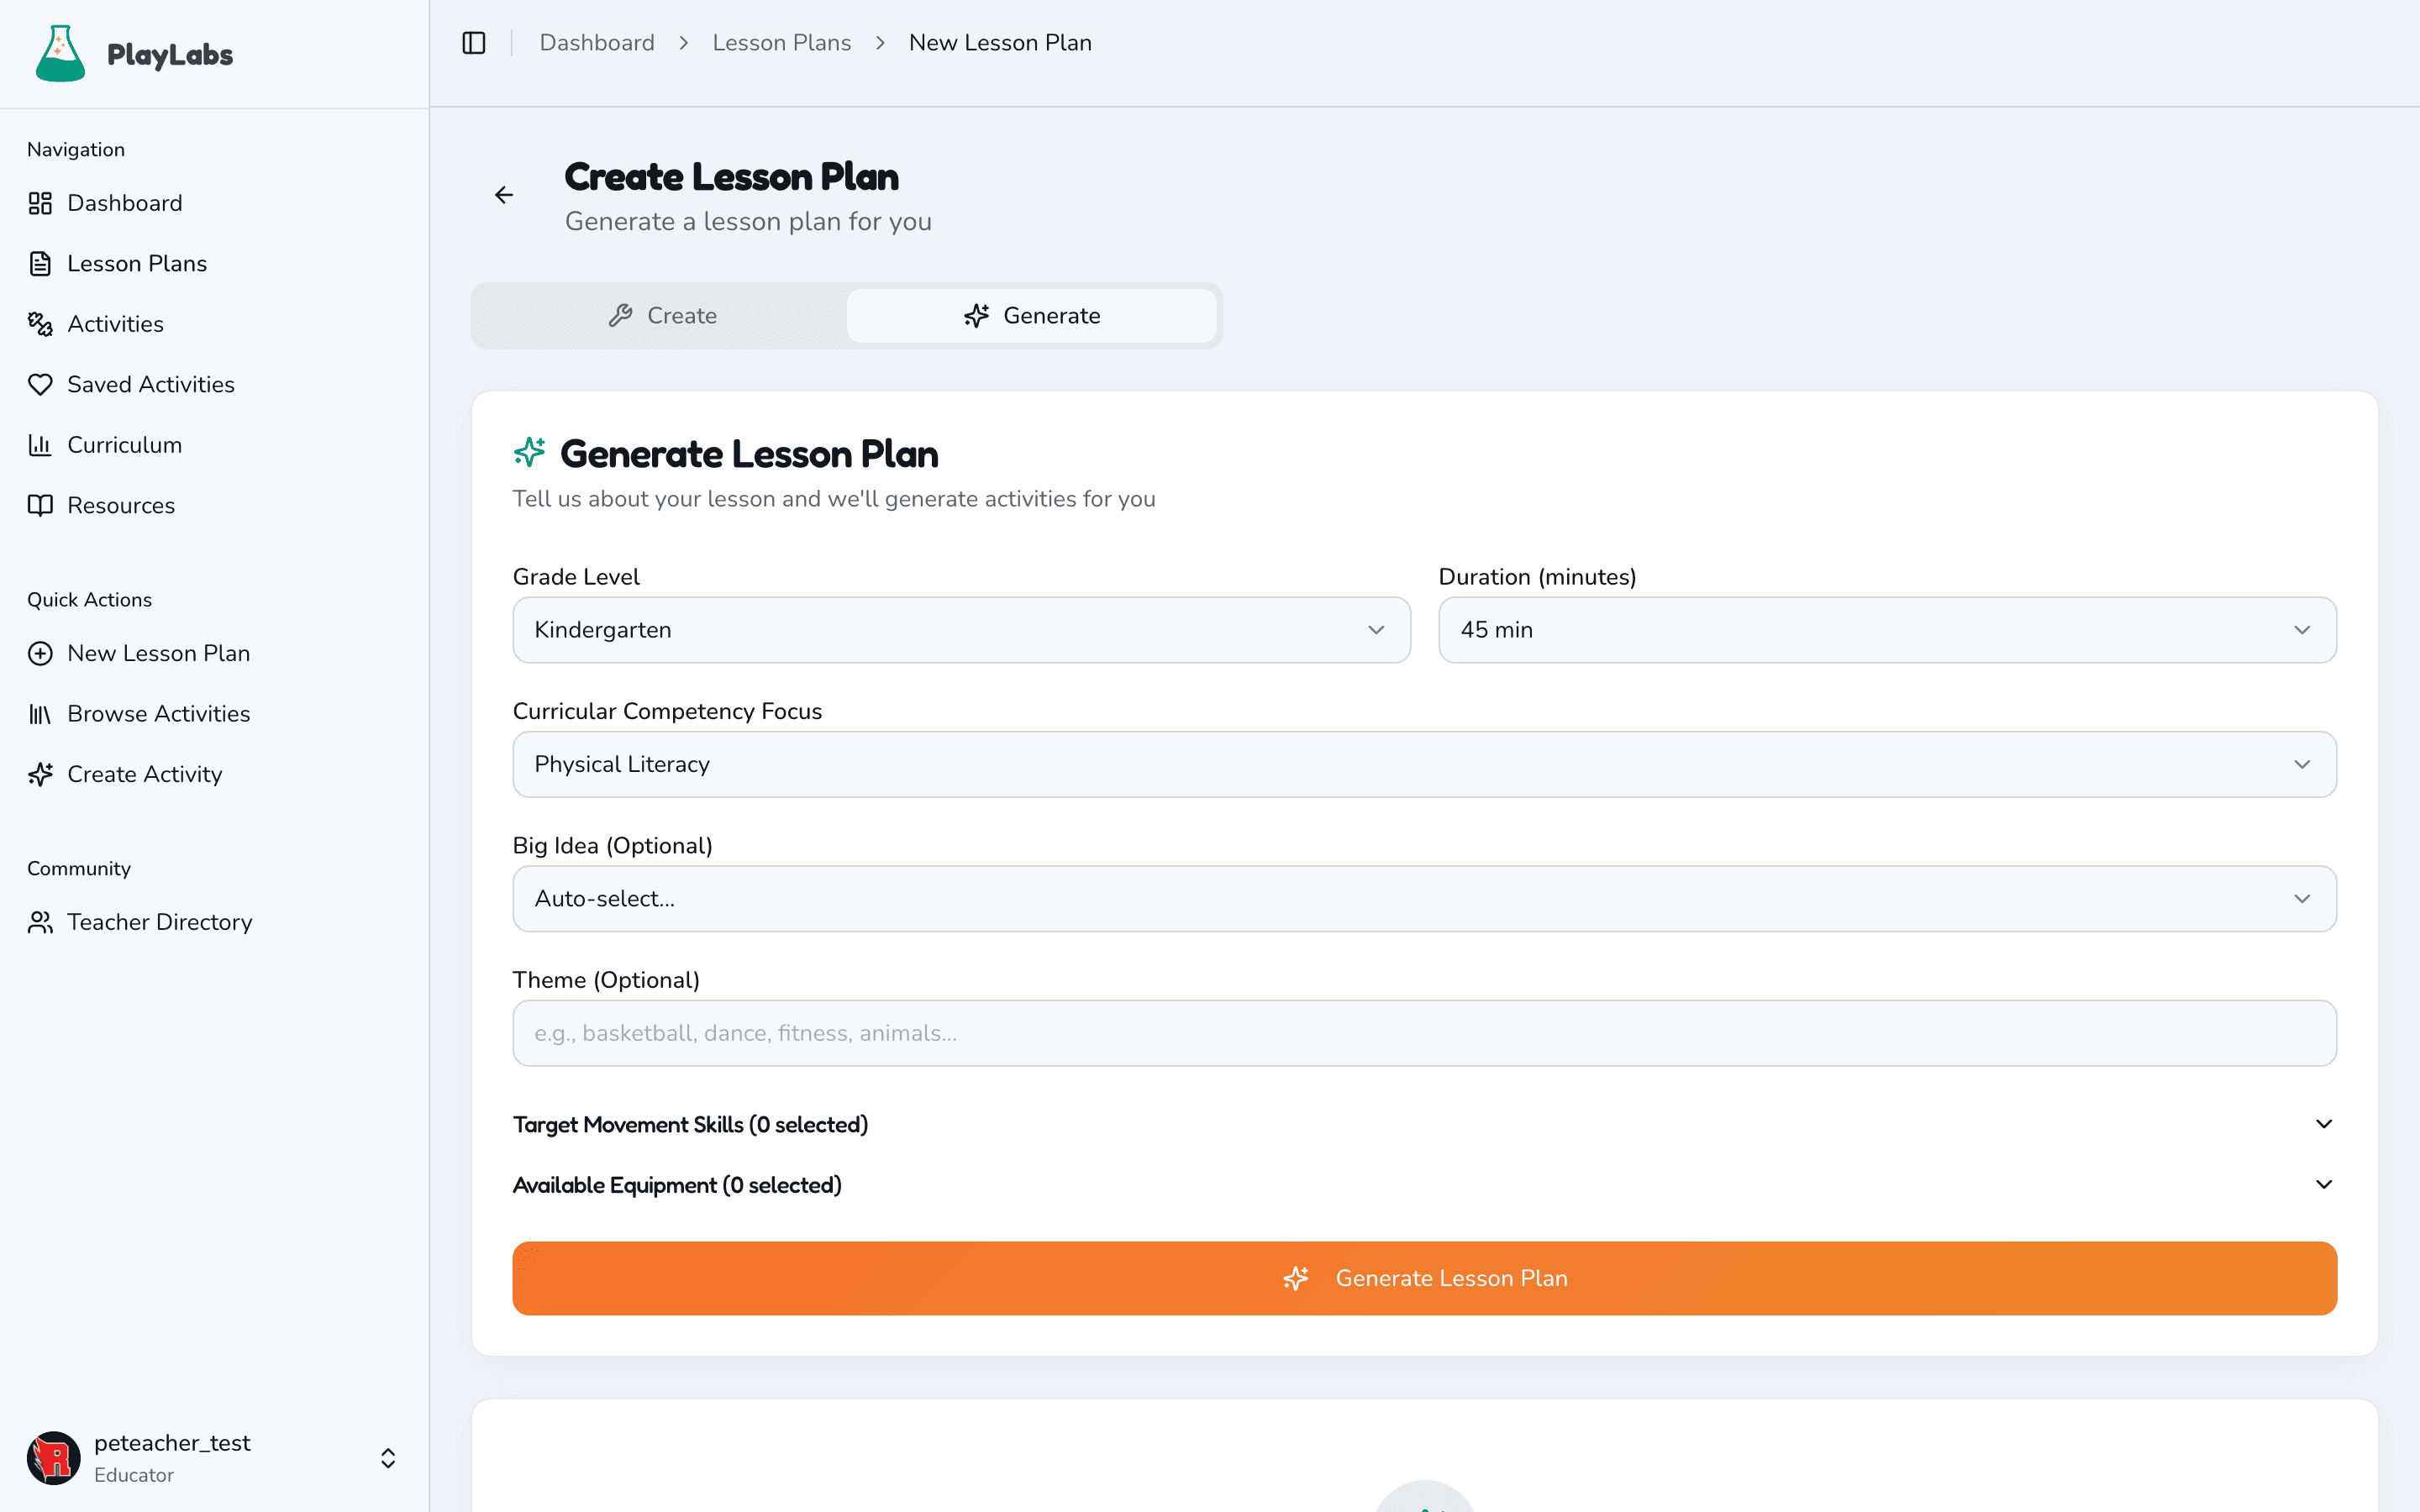Click the Saved Activities heart icon
The image size is (2420, 1512).
pos(40,384)
